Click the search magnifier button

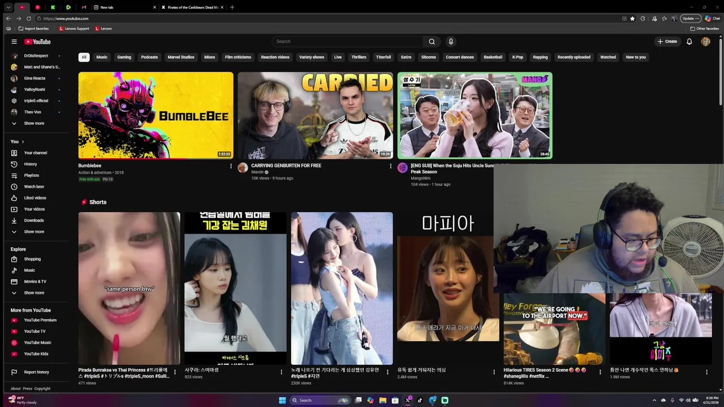[x=432, y=41]
